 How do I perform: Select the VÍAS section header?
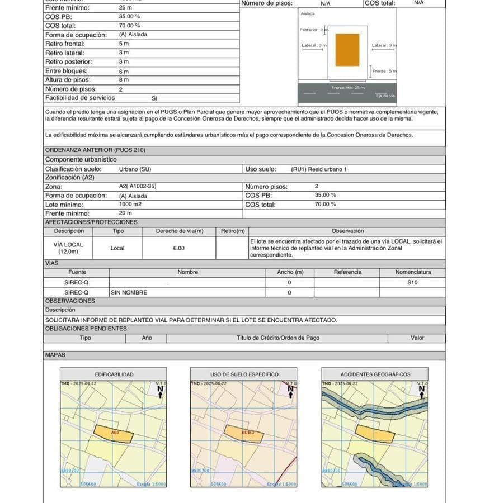(x=244, y=263)
